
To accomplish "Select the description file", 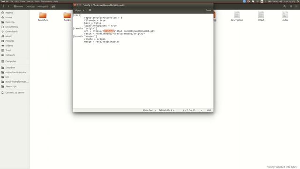I will tap(237, 16).
